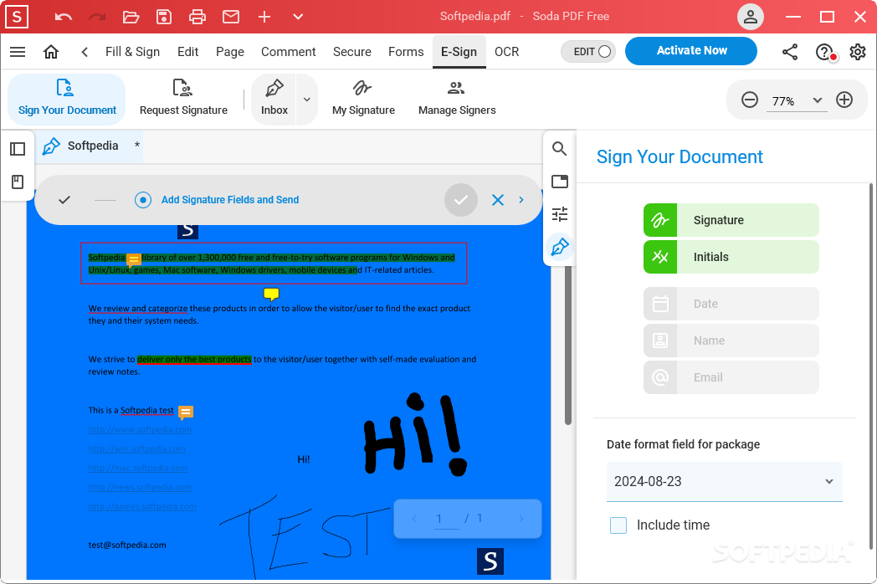Open the Forms tab
The image size is (877, 584).
click(x=406, y=52)
